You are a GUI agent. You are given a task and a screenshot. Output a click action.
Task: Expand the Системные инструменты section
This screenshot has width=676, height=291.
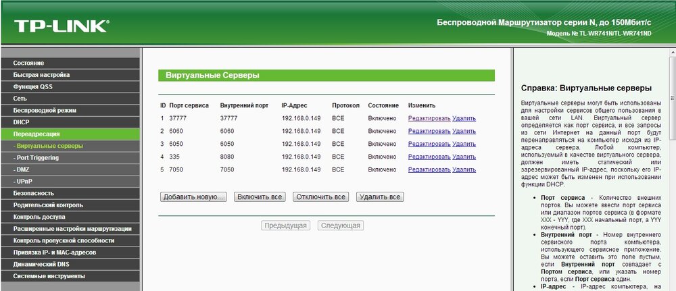tap(70, 276)
